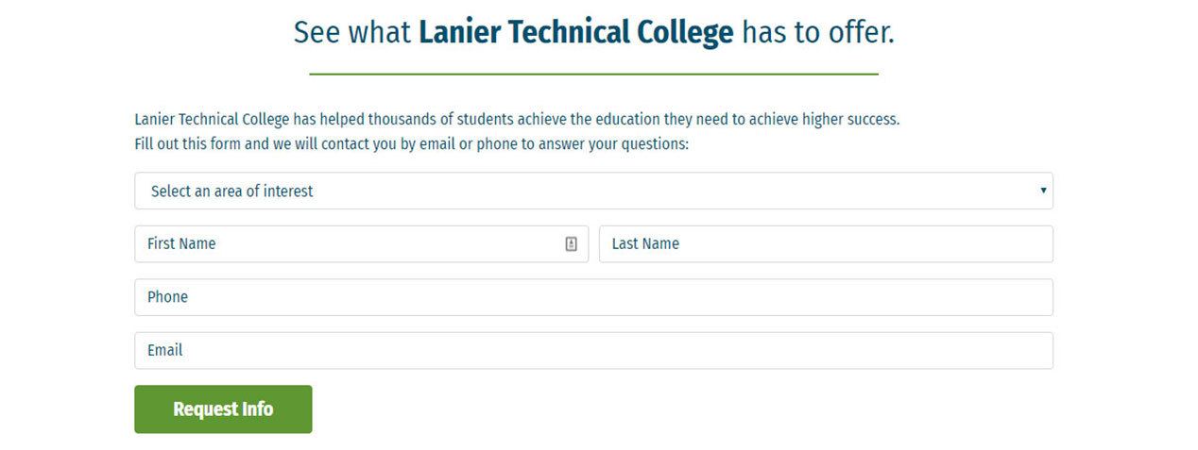Image resolution: width=1198 pixels, height=450 pixels.
Task: Click the 'Email' placeholder label
Action: (x=164, y=350)
